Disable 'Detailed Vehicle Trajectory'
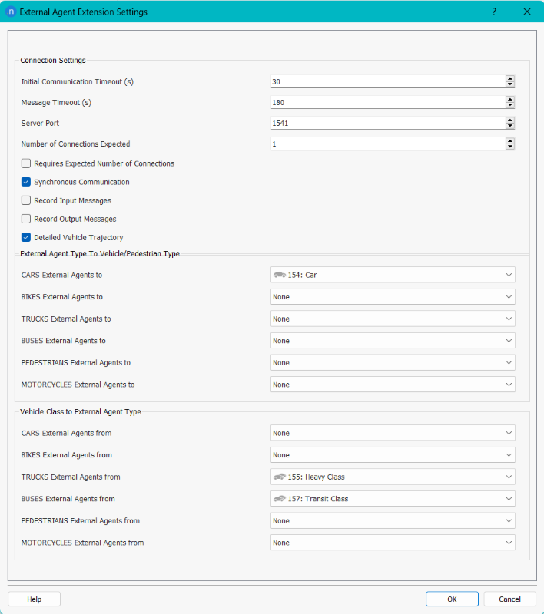This screenshot has width=544, height=614. click(x=25, y=237)
